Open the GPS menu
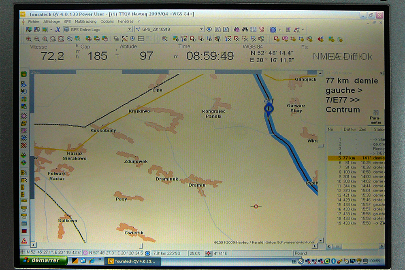The width and height of the screenshot is (405, 270). (x=67, y=22)
